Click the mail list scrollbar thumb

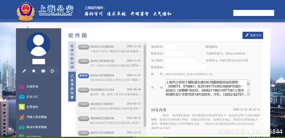145,86
